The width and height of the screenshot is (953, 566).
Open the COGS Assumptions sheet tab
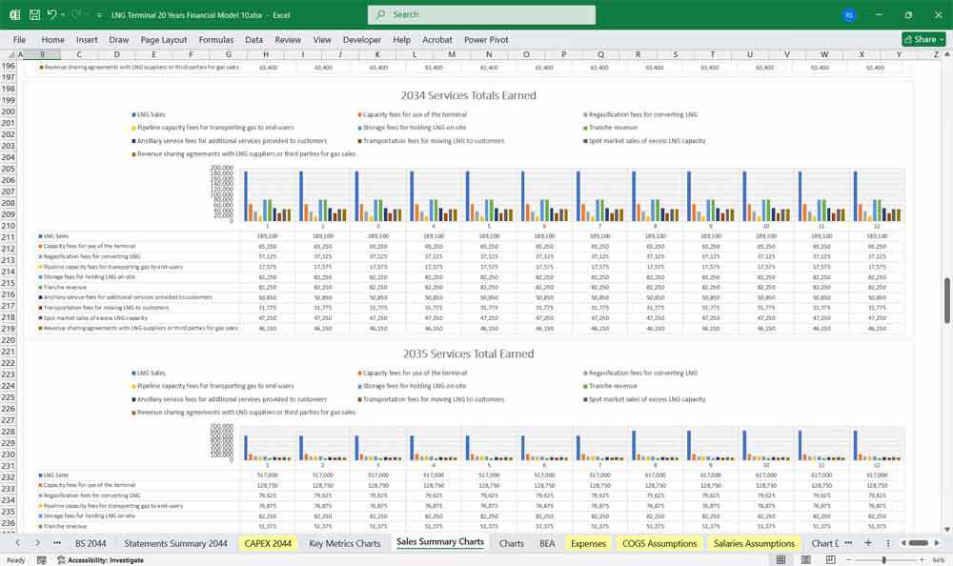click(659, 543)
